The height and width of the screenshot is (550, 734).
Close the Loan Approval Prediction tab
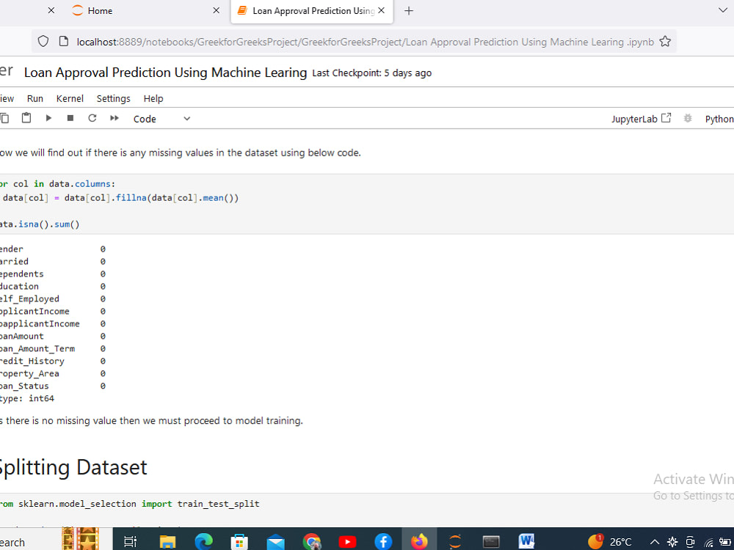(x=382, y=10)
